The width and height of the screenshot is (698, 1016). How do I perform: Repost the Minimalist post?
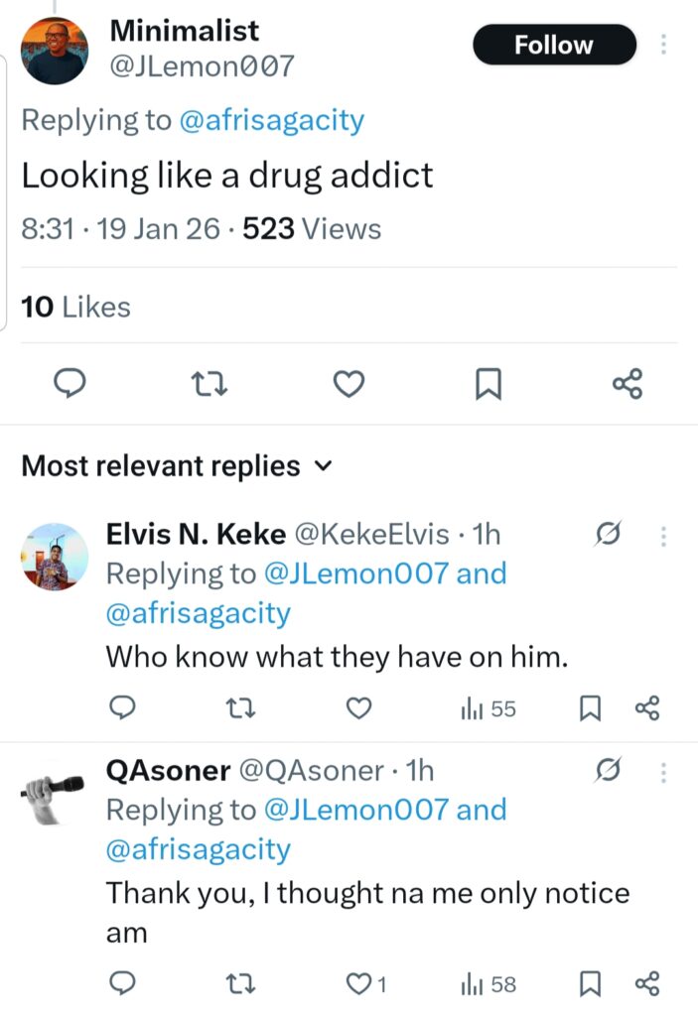click(x=209, y=384)
